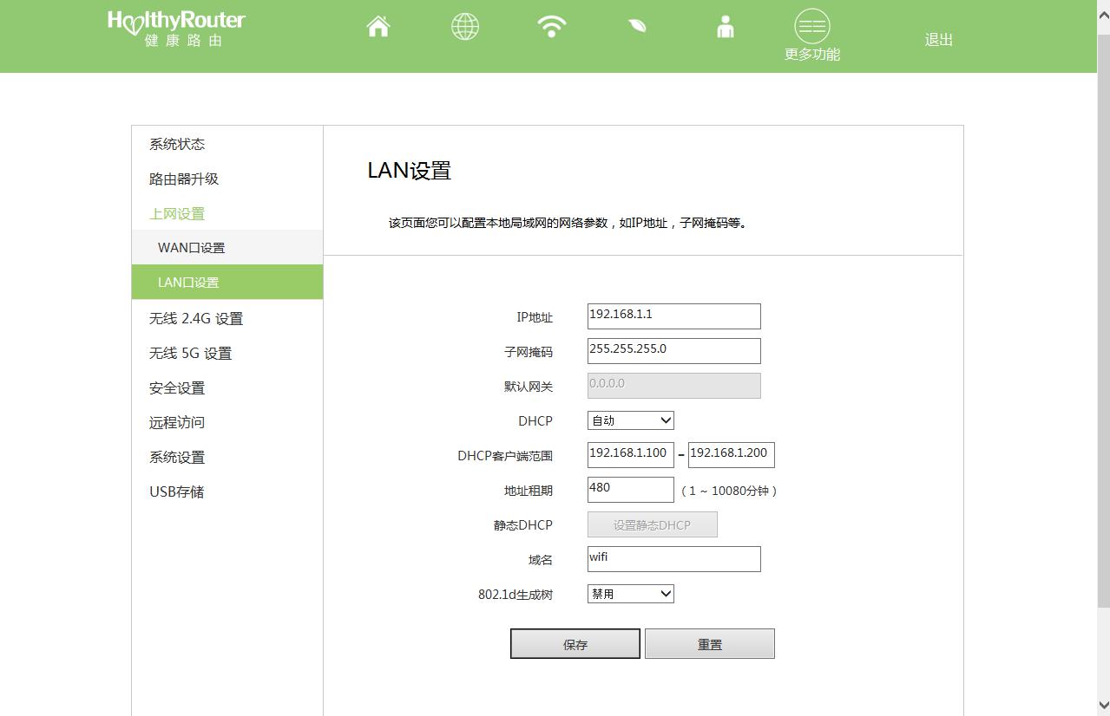Open the globe internet settings icon
The image size is (1110, 716).
(465, 27)
